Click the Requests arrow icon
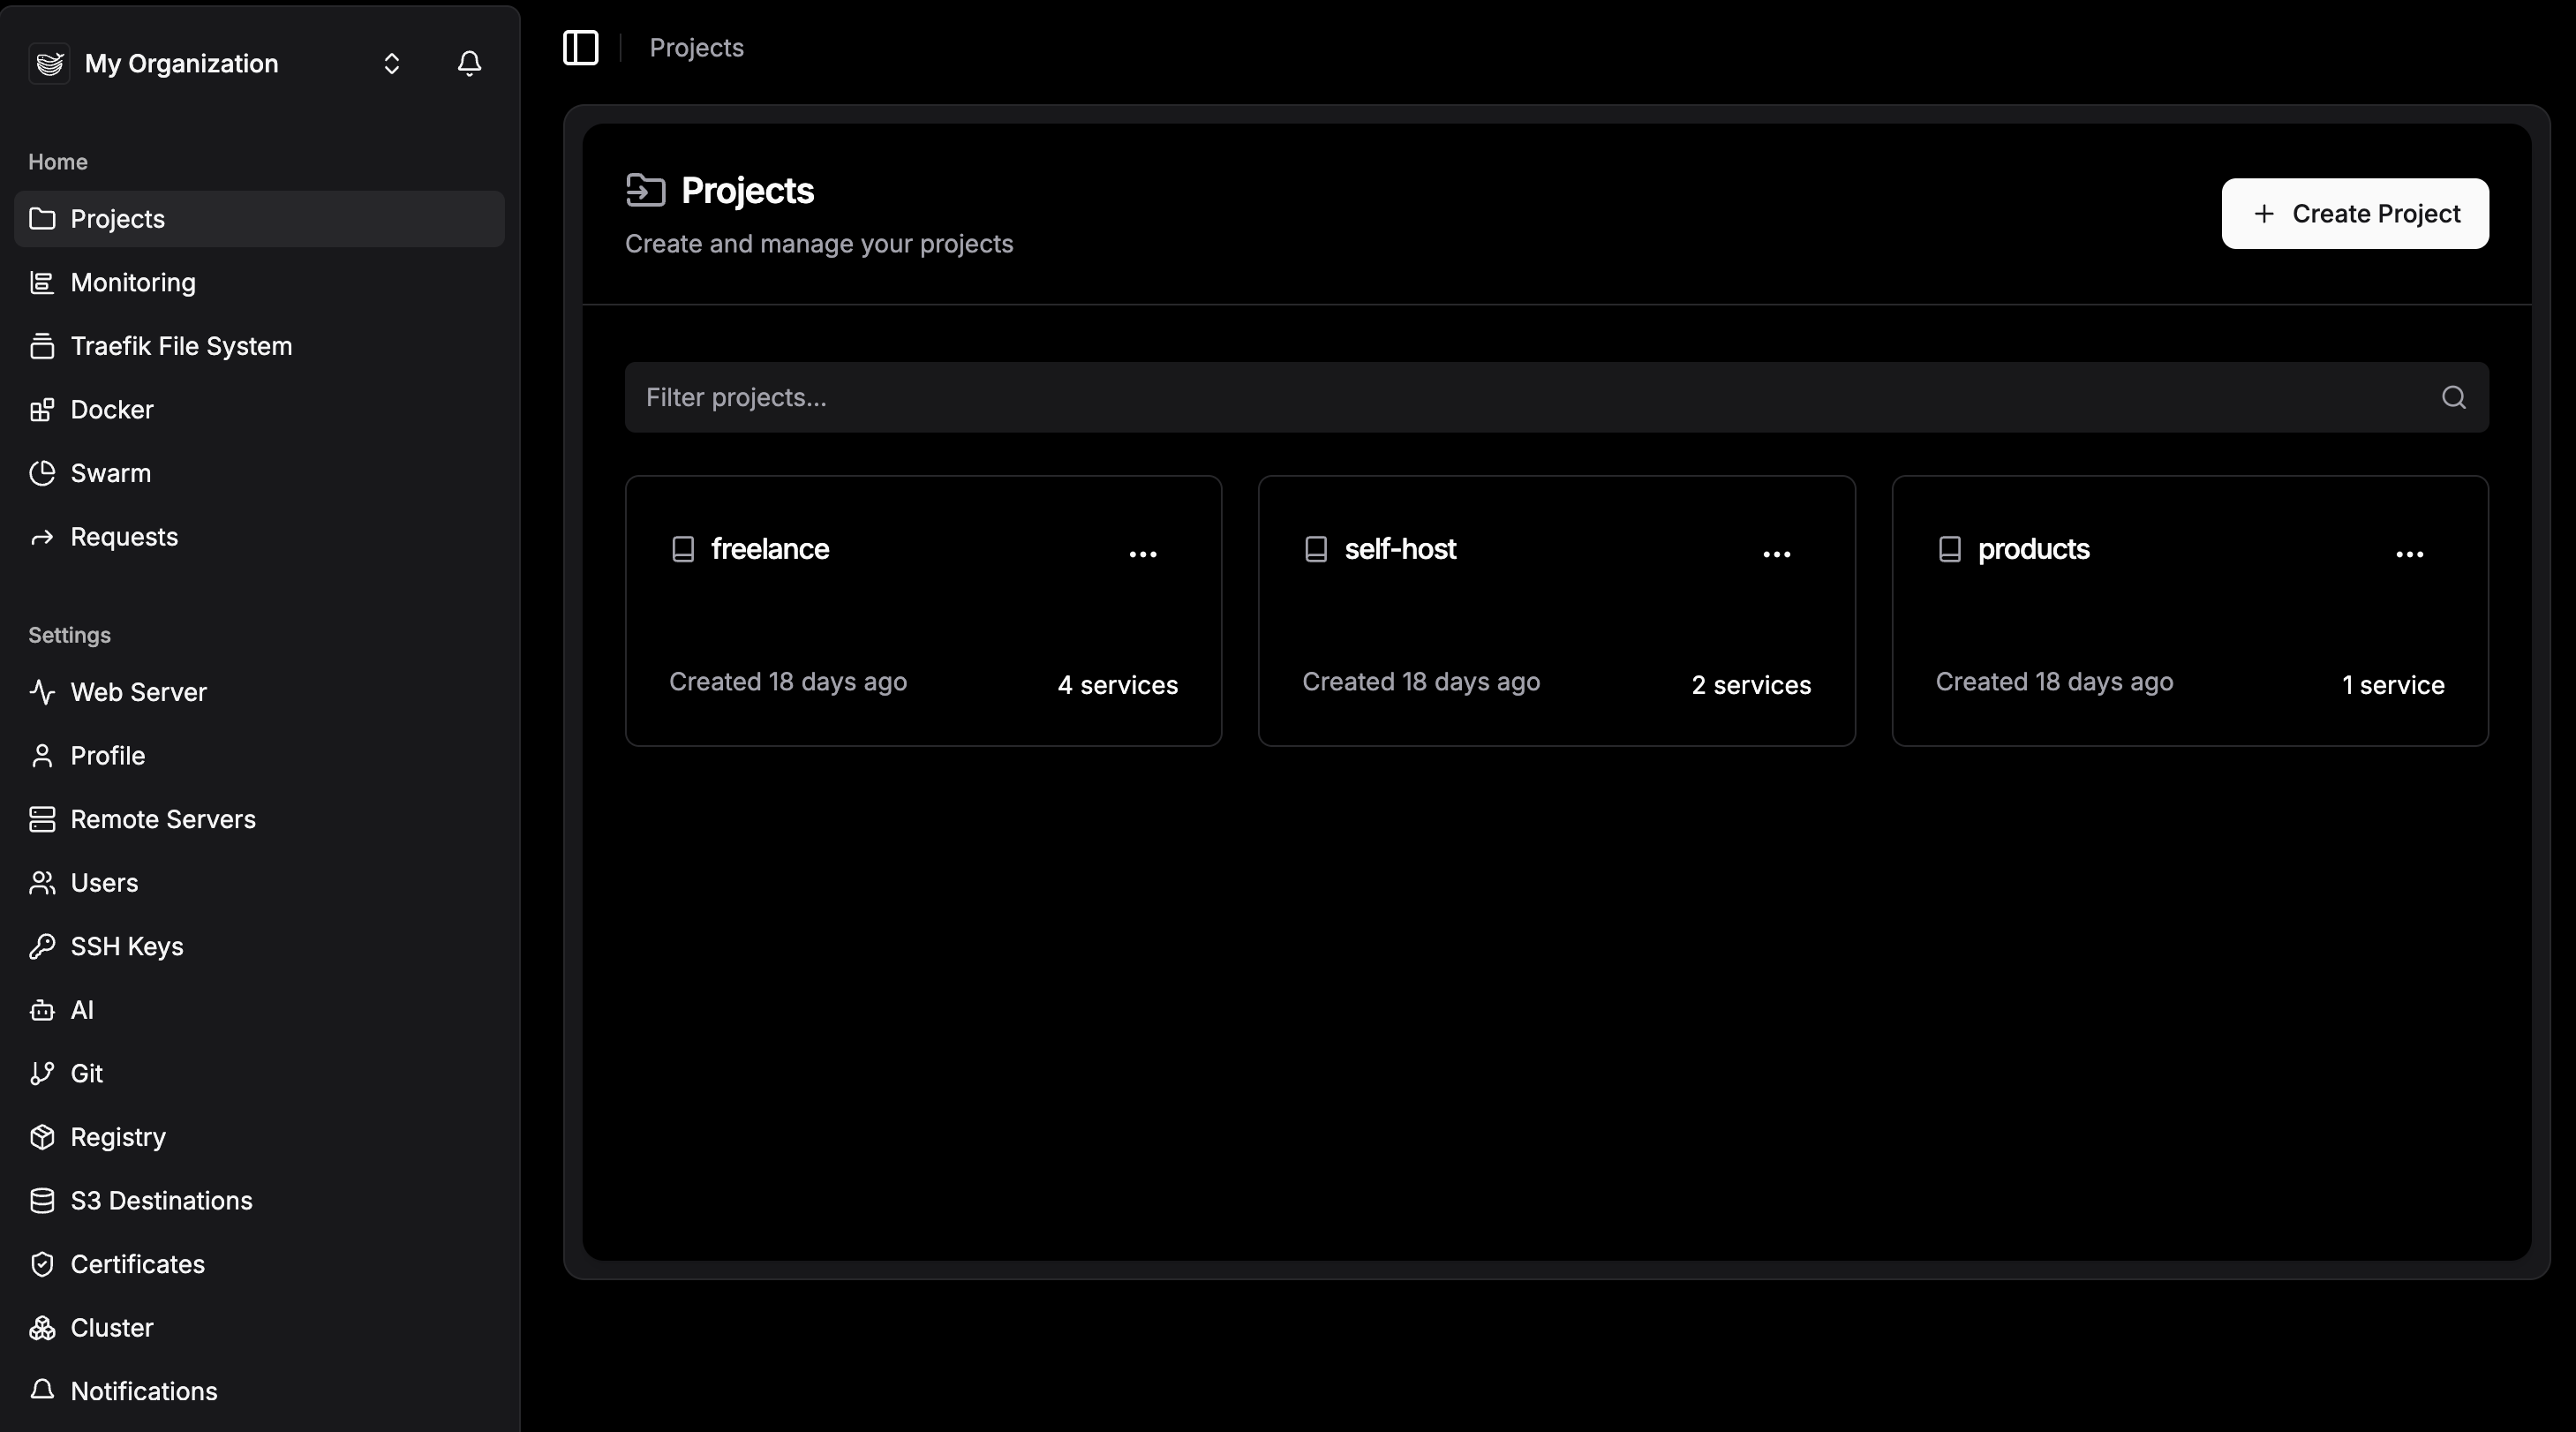Image resolution: width=2576 pixels, height=1432 pixels. (x=42, y=538)
